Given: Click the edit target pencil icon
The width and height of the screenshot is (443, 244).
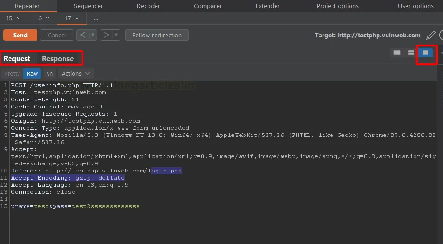Looking at the screenshot, I should point(431,35).
